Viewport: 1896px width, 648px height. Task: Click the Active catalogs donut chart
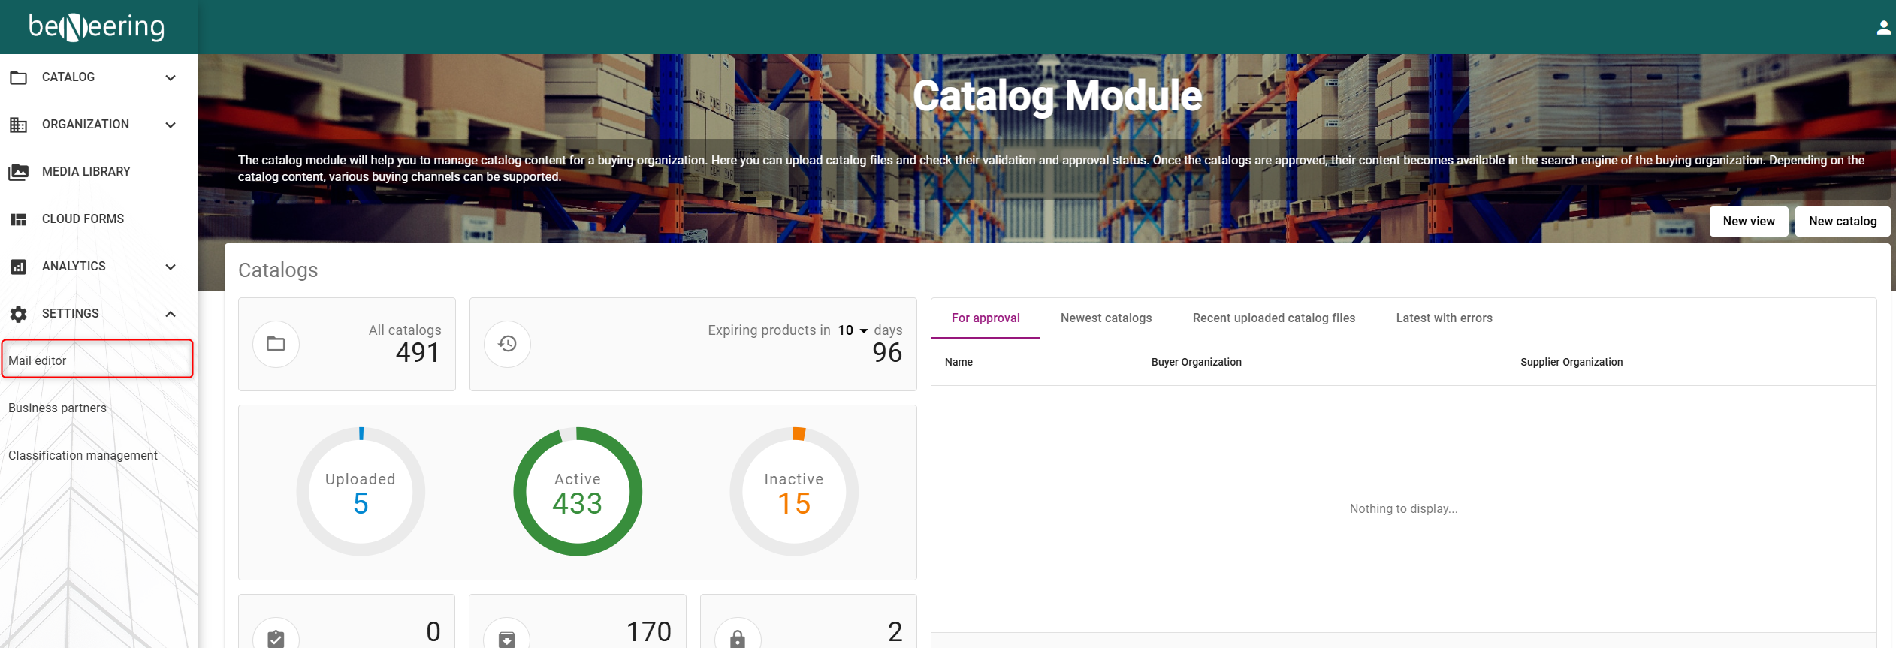[x=577, y=492]
